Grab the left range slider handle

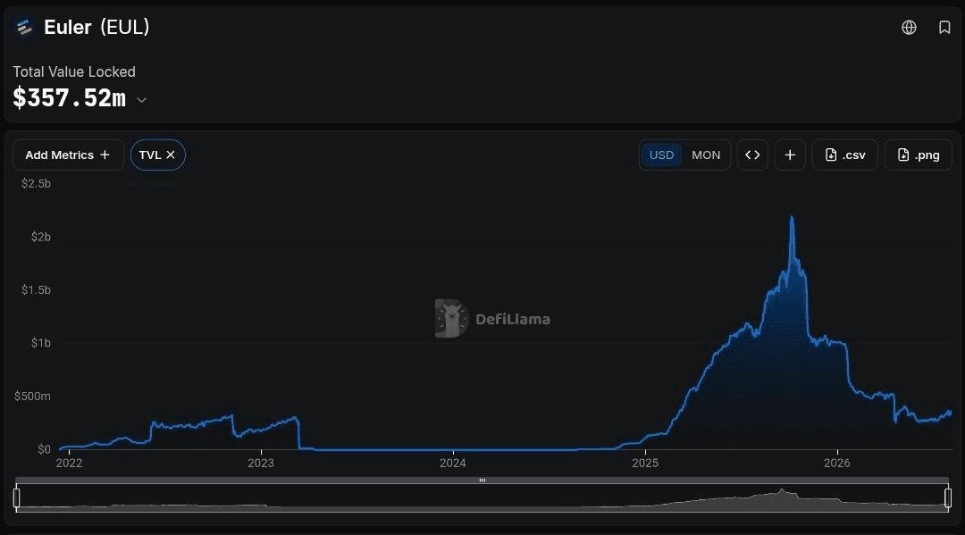click(17, 497)
